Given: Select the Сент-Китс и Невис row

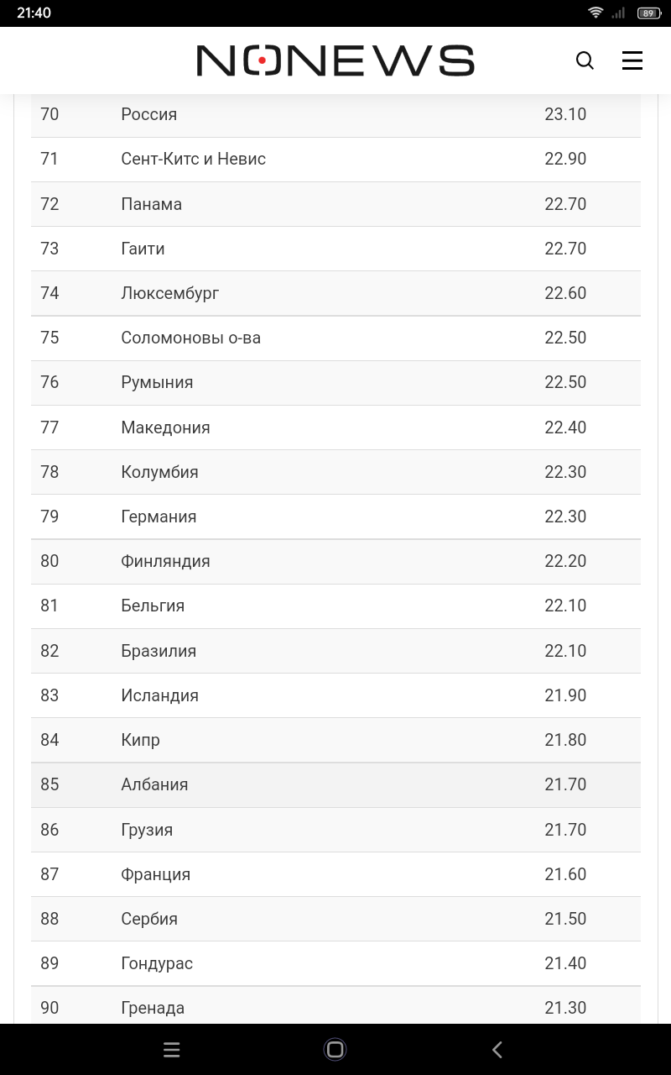Looking at the screenshot, I should click(x=335, y=160).
